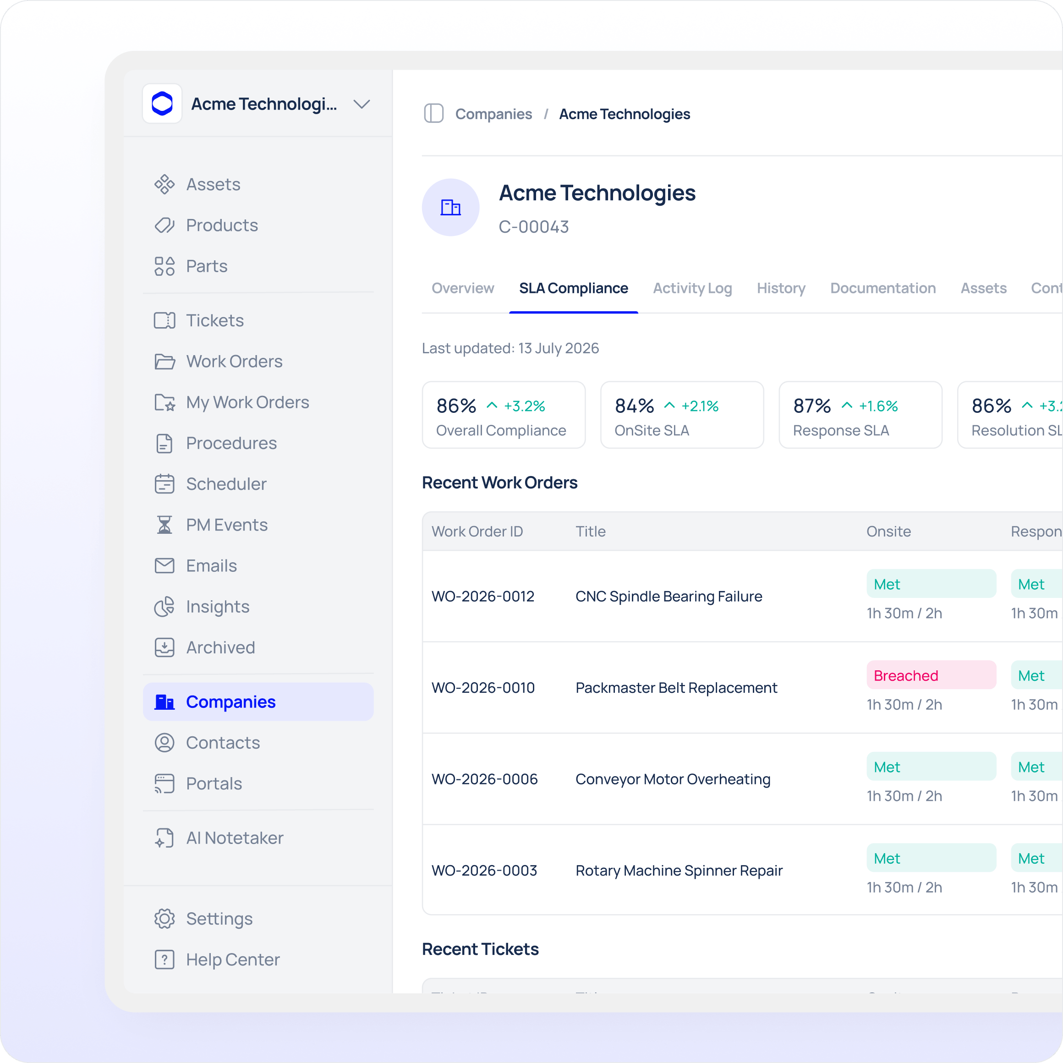
Task: Toggle the sidebar collapse panel icon
Action: pos(433,113)
